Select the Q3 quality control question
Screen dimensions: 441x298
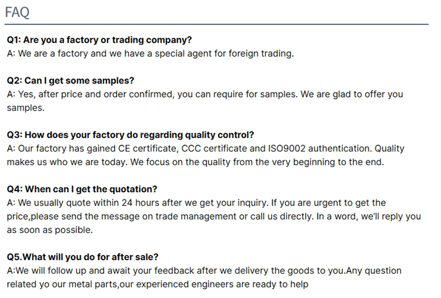click(x=131, y=135)
